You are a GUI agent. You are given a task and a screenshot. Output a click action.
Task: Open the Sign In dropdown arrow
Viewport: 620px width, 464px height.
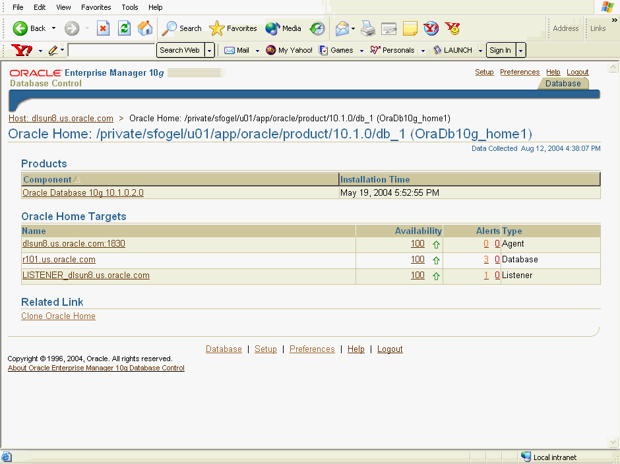[x=520, y=50]
